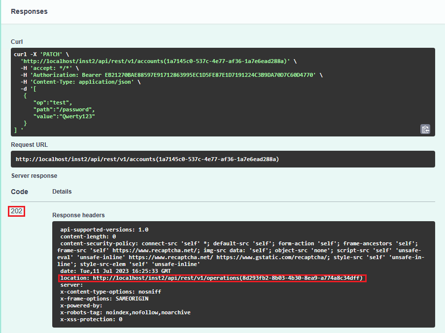Click the date header line
Screen dimensions: 445x333
pos(116,271)
